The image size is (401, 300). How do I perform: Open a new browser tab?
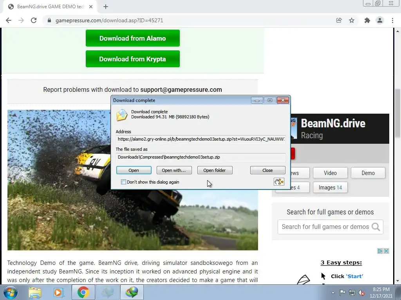(106, 7)
